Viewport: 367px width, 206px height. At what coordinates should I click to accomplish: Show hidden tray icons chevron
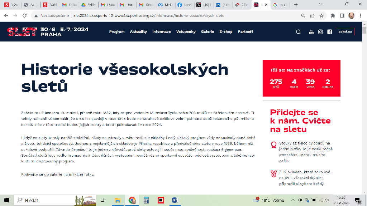293,200
